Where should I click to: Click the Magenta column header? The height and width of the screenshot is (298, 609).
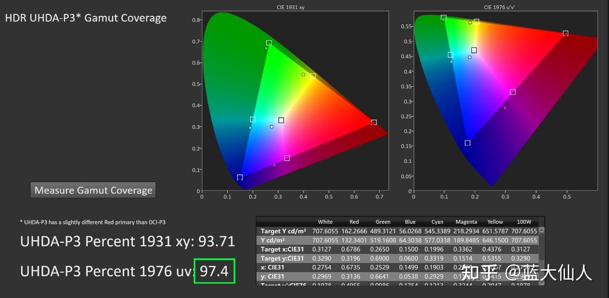pyautogui.click(x=466, y=222)
